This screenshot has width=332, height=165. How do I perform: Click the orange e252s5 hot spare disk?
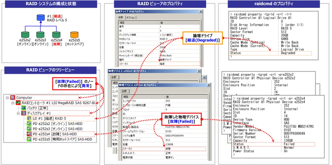point(74,35)
